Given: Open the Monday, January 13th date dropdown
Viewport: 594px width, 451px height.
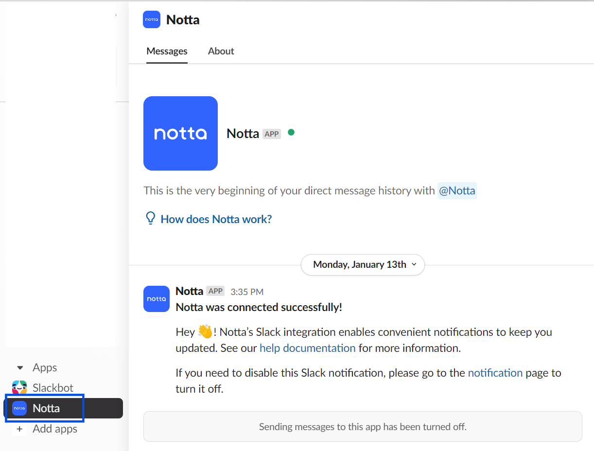Looking at the screenshot, I should (363, 265).
